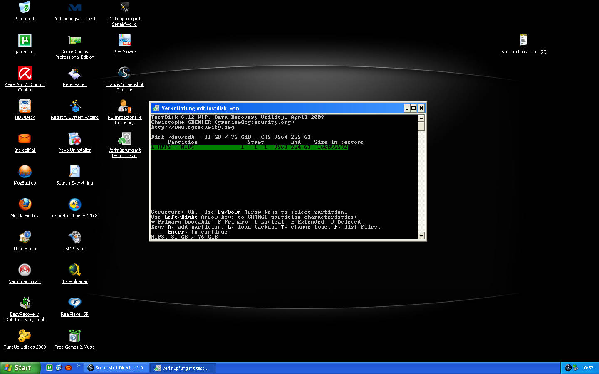Select the Search Everything desktop icon
Image resolution: width=599 pixels, height=374 pixels.
[x=74, y=172]
